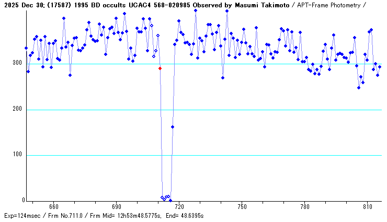Viewport: 387px width, 222px height.
Task: Select the blue point midway up the reappearance edge
Action: coord(173,127)
